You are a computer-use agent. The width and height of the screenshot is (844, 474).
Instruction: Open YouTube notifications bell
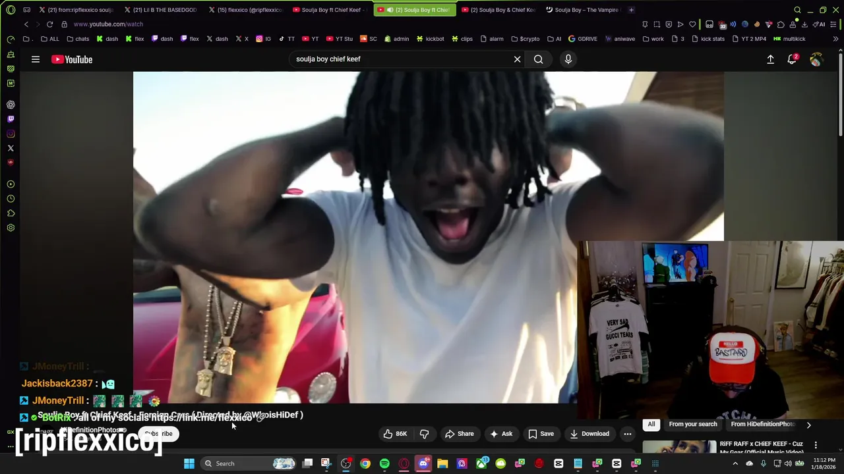(x=793, y=59)
